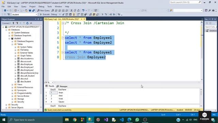
Task: Click the Undo arrow icon
Action: (x=83, y=11)
